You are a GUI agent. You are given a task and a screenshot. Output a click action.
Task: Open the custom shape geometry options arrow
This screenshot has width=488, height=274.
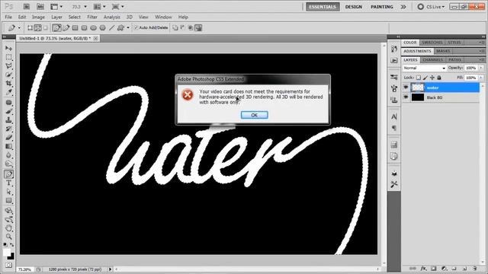coord(128,28)
